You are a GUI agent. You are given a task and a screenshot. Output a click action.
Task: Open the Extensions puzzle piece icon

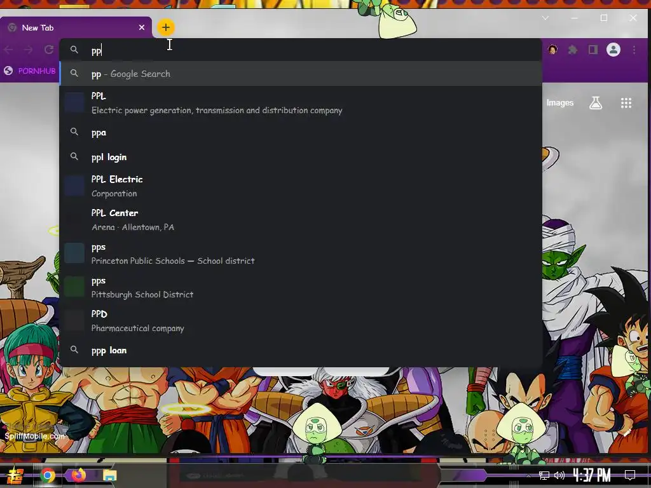573,50
